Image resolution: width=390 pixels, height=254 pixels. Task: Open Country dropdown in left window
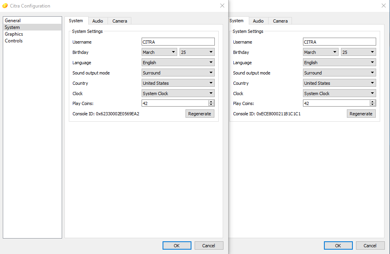point(178,83)
